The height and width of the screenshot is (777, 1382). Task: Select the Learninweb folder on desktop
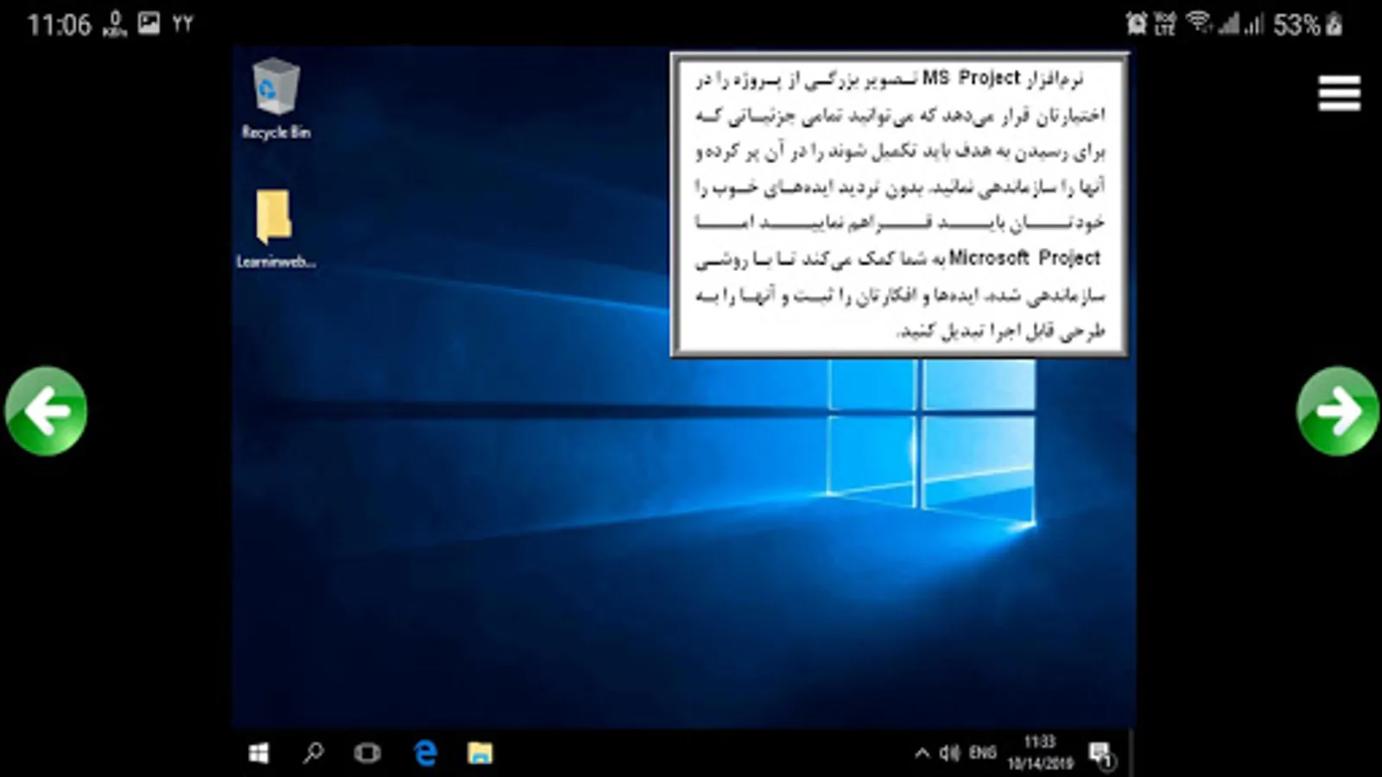click(x=276, y=229)
